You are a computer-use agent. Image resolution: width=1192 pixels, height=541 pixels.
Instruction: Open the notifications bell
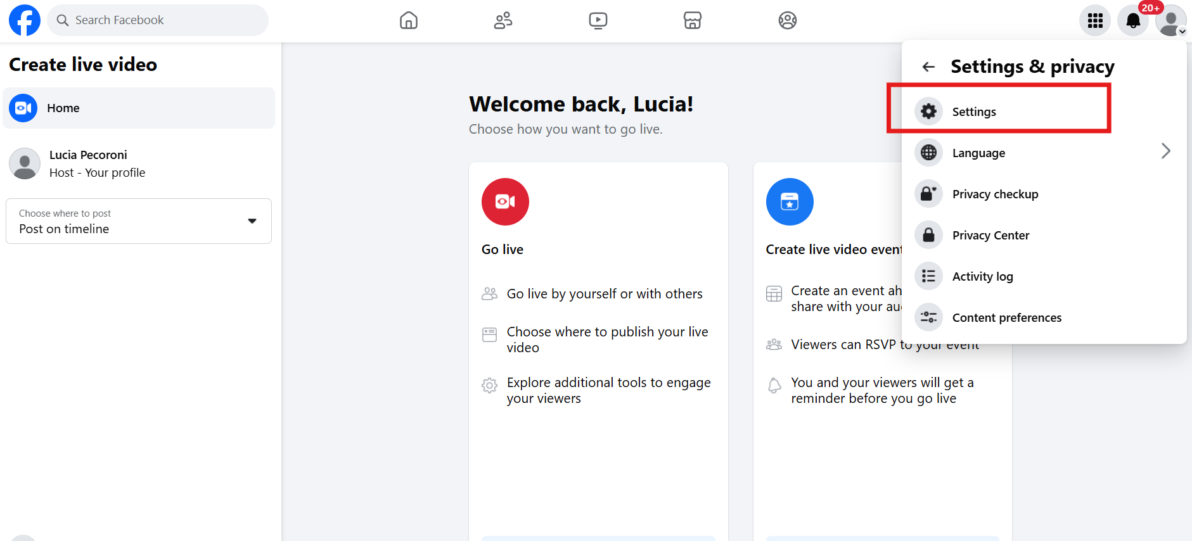[1133, 21]
